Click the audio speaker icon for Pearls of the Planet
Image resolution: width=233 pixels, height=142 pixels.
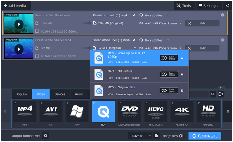pos(141,23)
